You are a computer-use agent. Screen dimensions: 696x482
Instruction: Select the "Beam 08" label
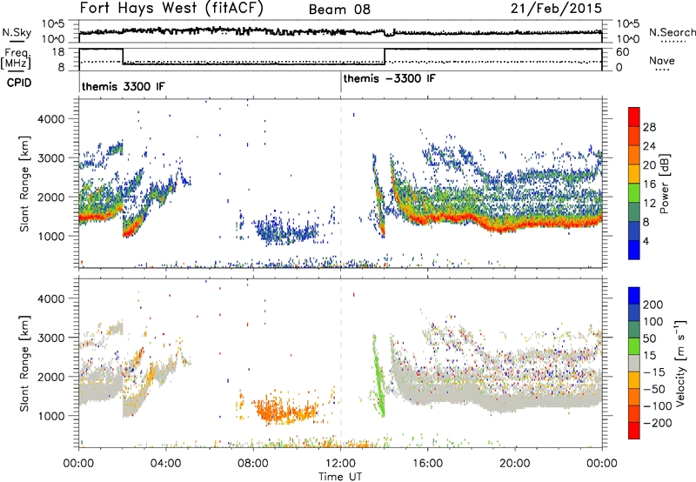(339, 10)
